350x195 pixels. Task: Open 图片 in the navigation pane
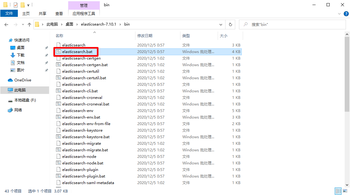coord(21,70)
